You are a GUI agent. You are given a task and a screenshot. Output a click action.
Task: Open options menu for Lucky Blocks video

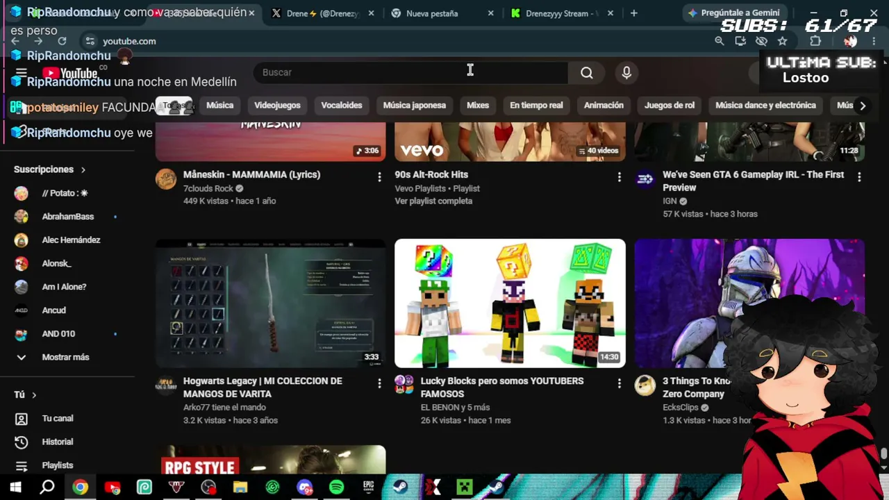coord(619,383)
